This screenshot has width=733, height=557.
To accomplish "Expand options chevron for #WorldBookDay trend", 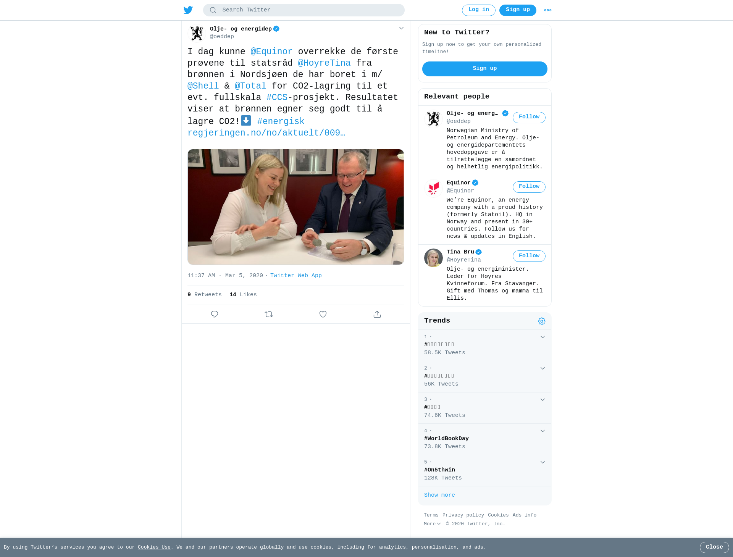I will (x=542, y=431).
